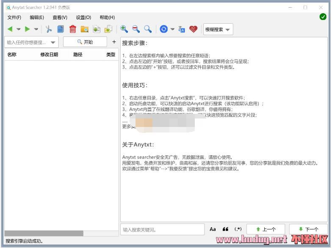332x248 pixels.
Task: Click the blue copy document icon
Action: click(x=61, y=29)
